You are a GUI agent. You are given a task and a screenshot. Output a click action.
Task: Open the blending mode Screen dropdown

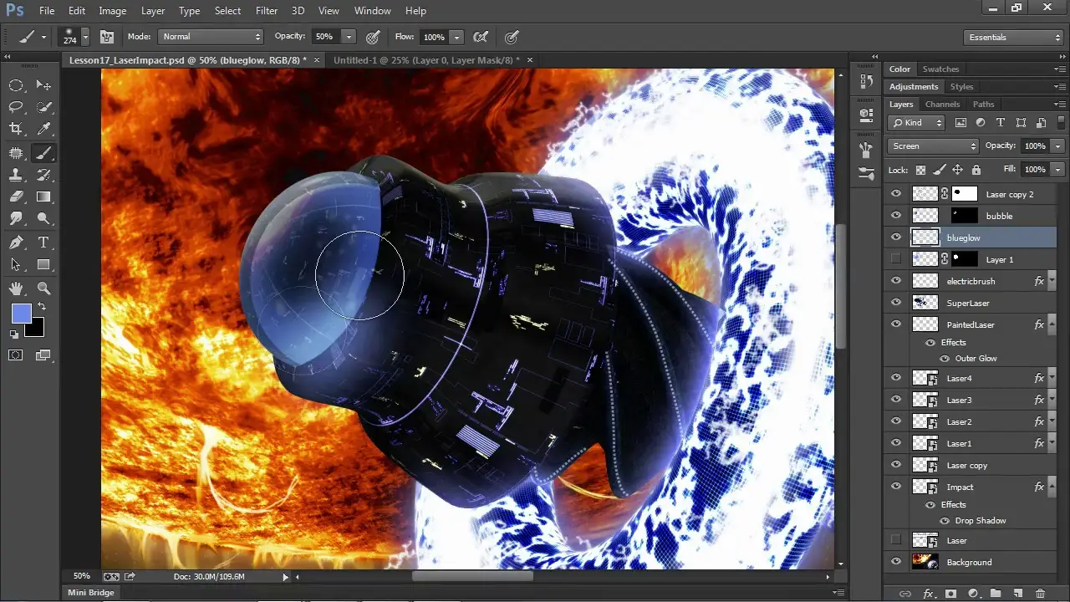click(x=932, y=146)
